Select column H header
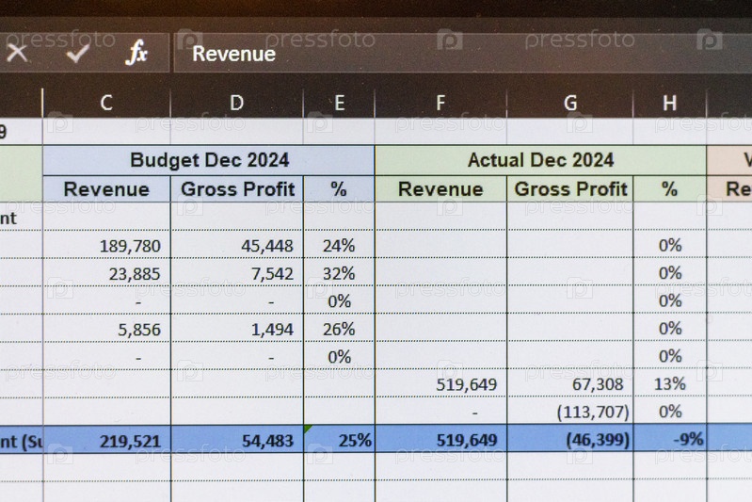Screen dimensions: 752x502 click(x=669, y=103)
